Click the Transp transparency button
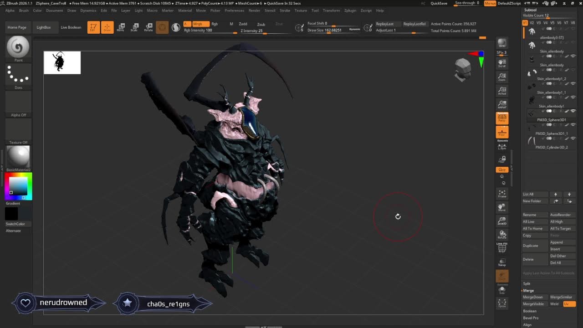583x328 pixels. point(502,262)
